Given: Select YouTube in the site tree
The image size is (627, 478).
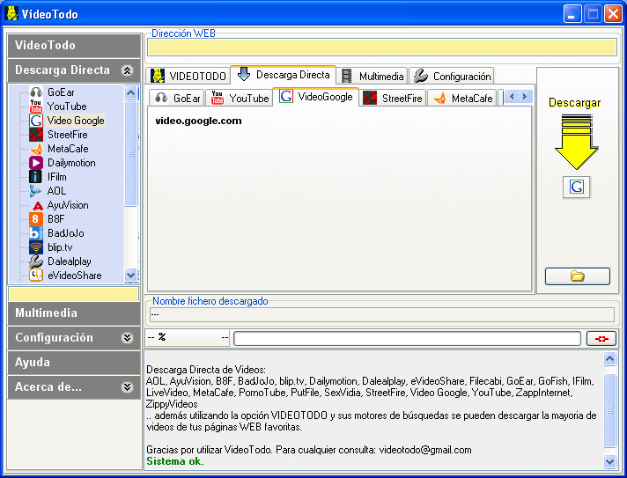Looking at the screenshot, I should [x=67, y=107].
